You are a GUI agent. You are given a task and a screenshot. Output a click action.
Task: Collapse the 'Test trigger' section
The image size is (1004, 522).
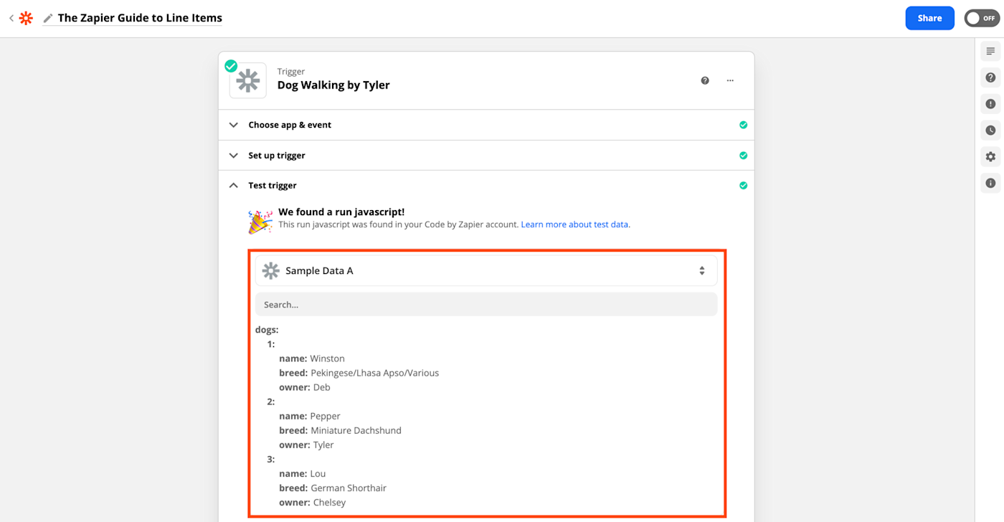coord(486,185)
